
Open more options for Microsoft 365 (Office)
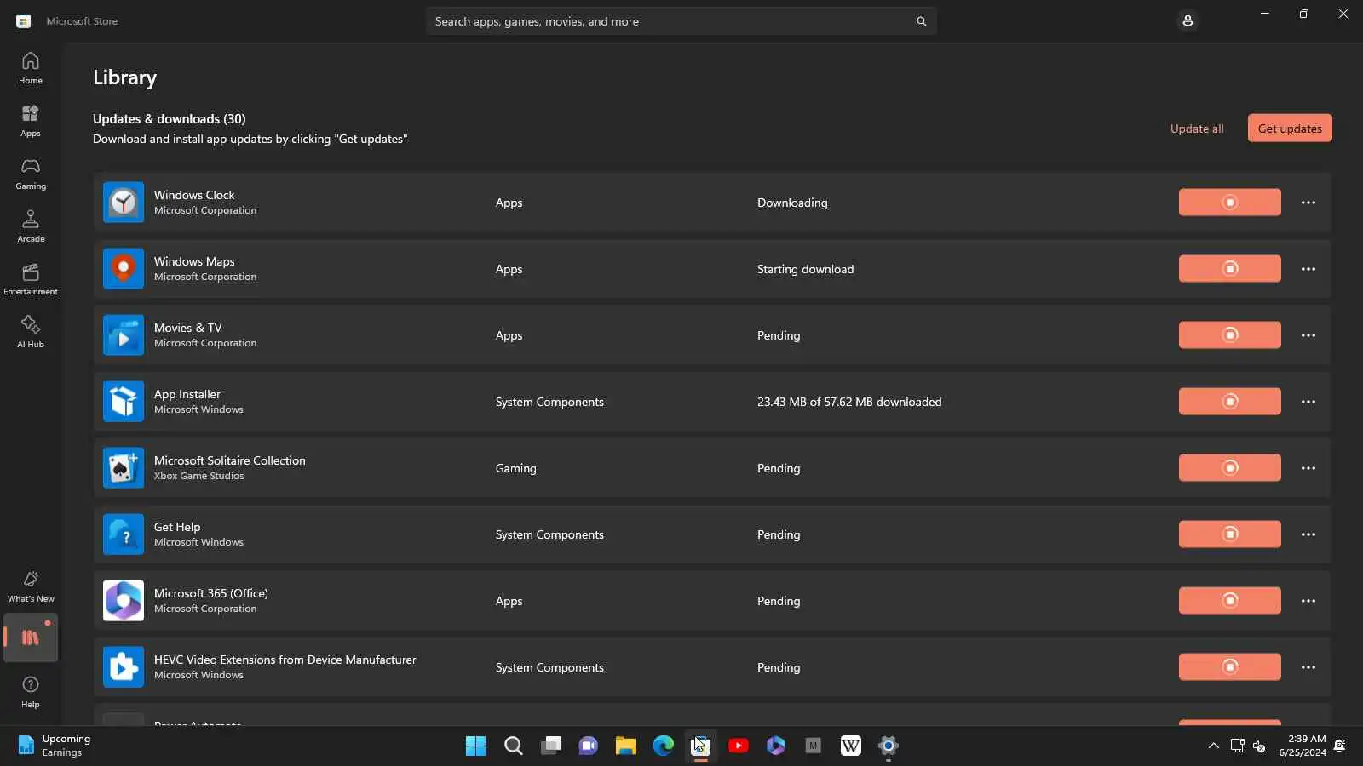click(x=1308, y=601)
